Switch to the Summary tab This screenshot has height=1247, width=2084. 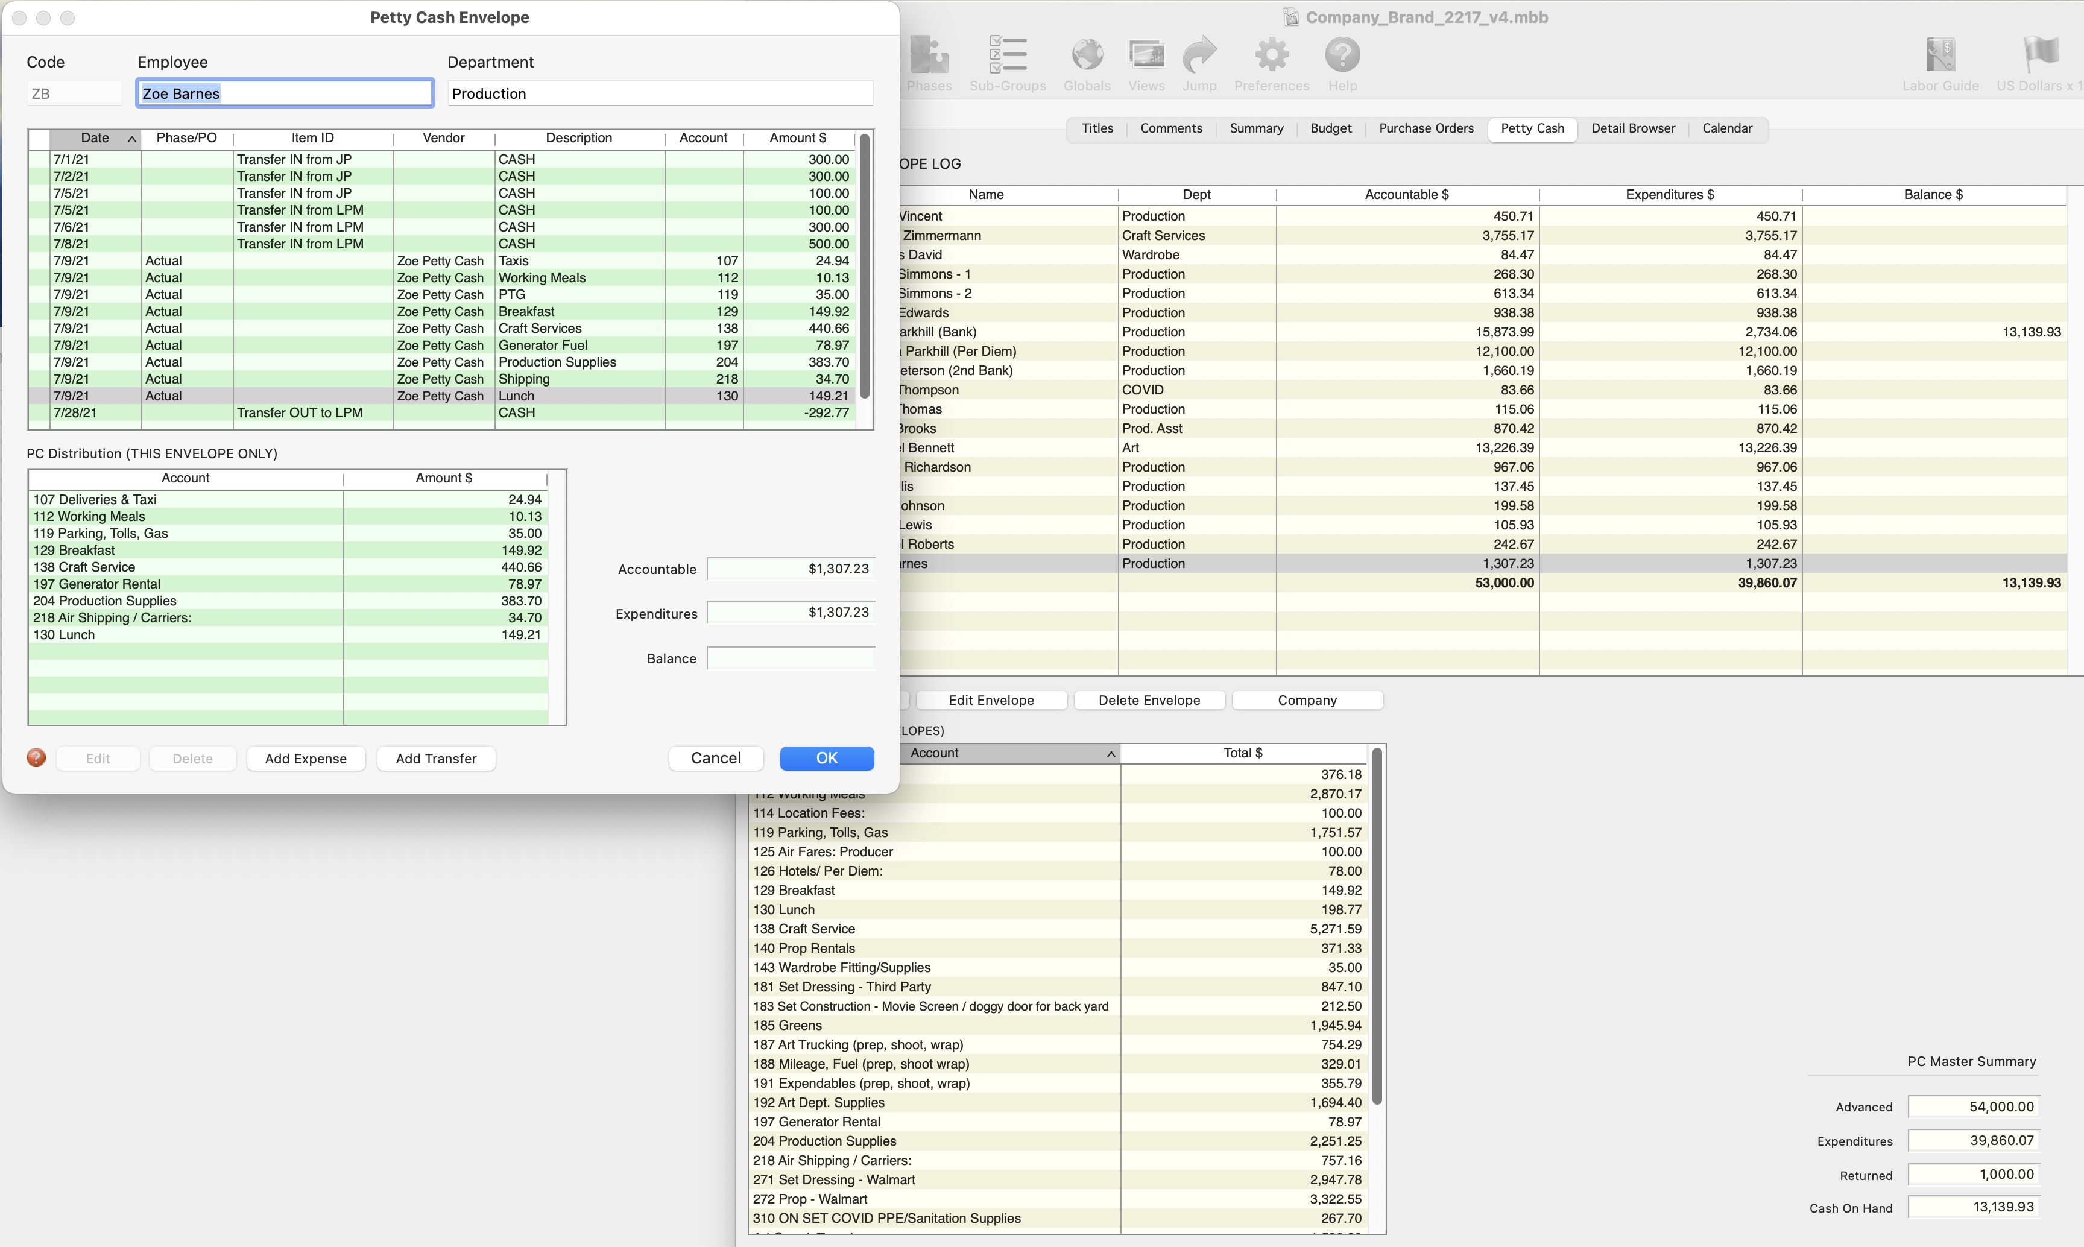[x=1256, y=128]
